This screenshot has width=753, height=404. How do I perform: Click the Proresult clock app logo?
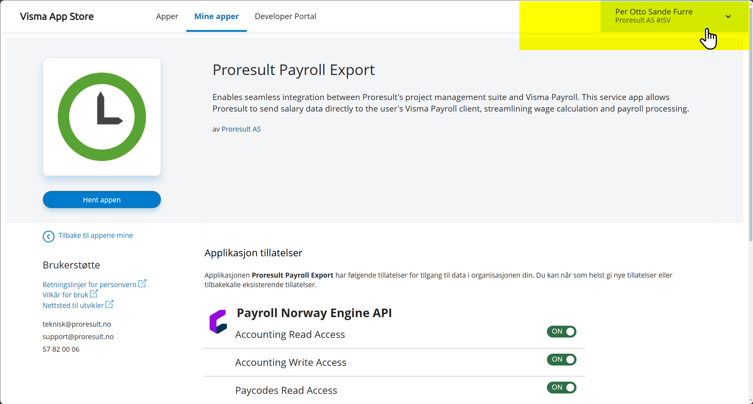tap(102, 117)
